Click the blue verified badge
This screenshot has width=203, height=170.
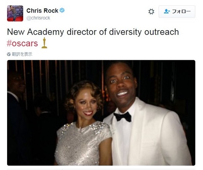point(62,10)
